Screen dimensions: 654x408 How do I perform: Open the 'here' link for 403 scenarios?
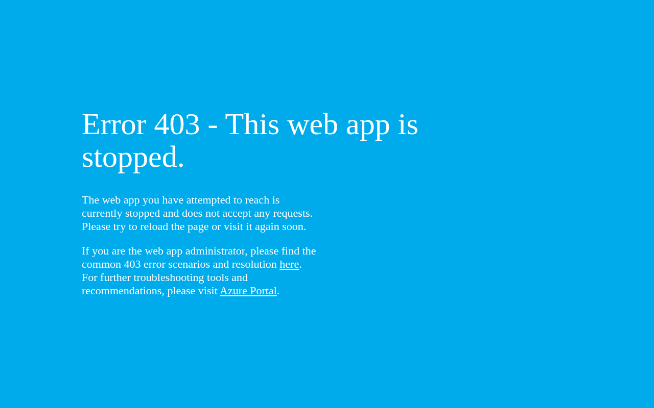tap(289, 264)
